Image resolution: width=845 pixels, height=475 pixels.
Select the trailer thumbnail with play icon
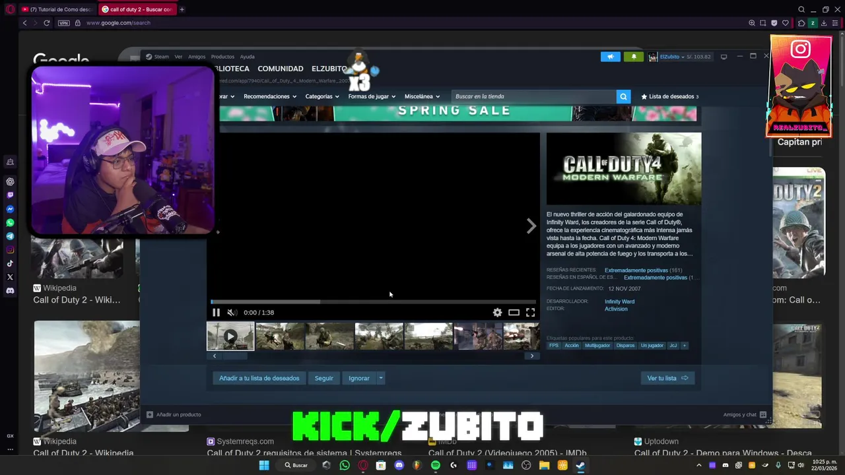tap(230, 336)
